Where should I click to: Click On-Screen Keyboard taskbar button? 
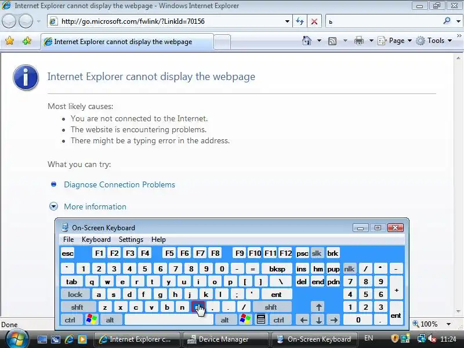click(314, 339)
